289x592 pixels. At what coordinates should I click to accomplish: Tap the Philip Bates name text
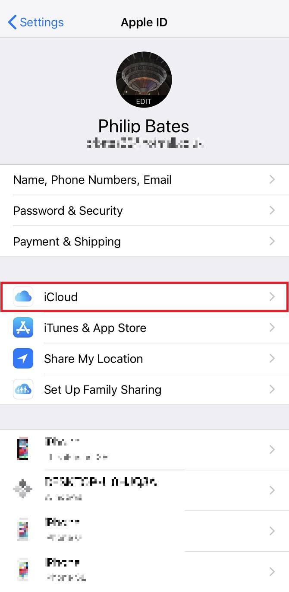coord(144,126)
